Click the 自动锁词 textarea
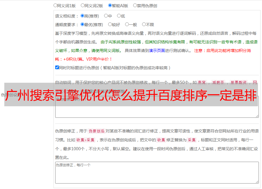 157,107
